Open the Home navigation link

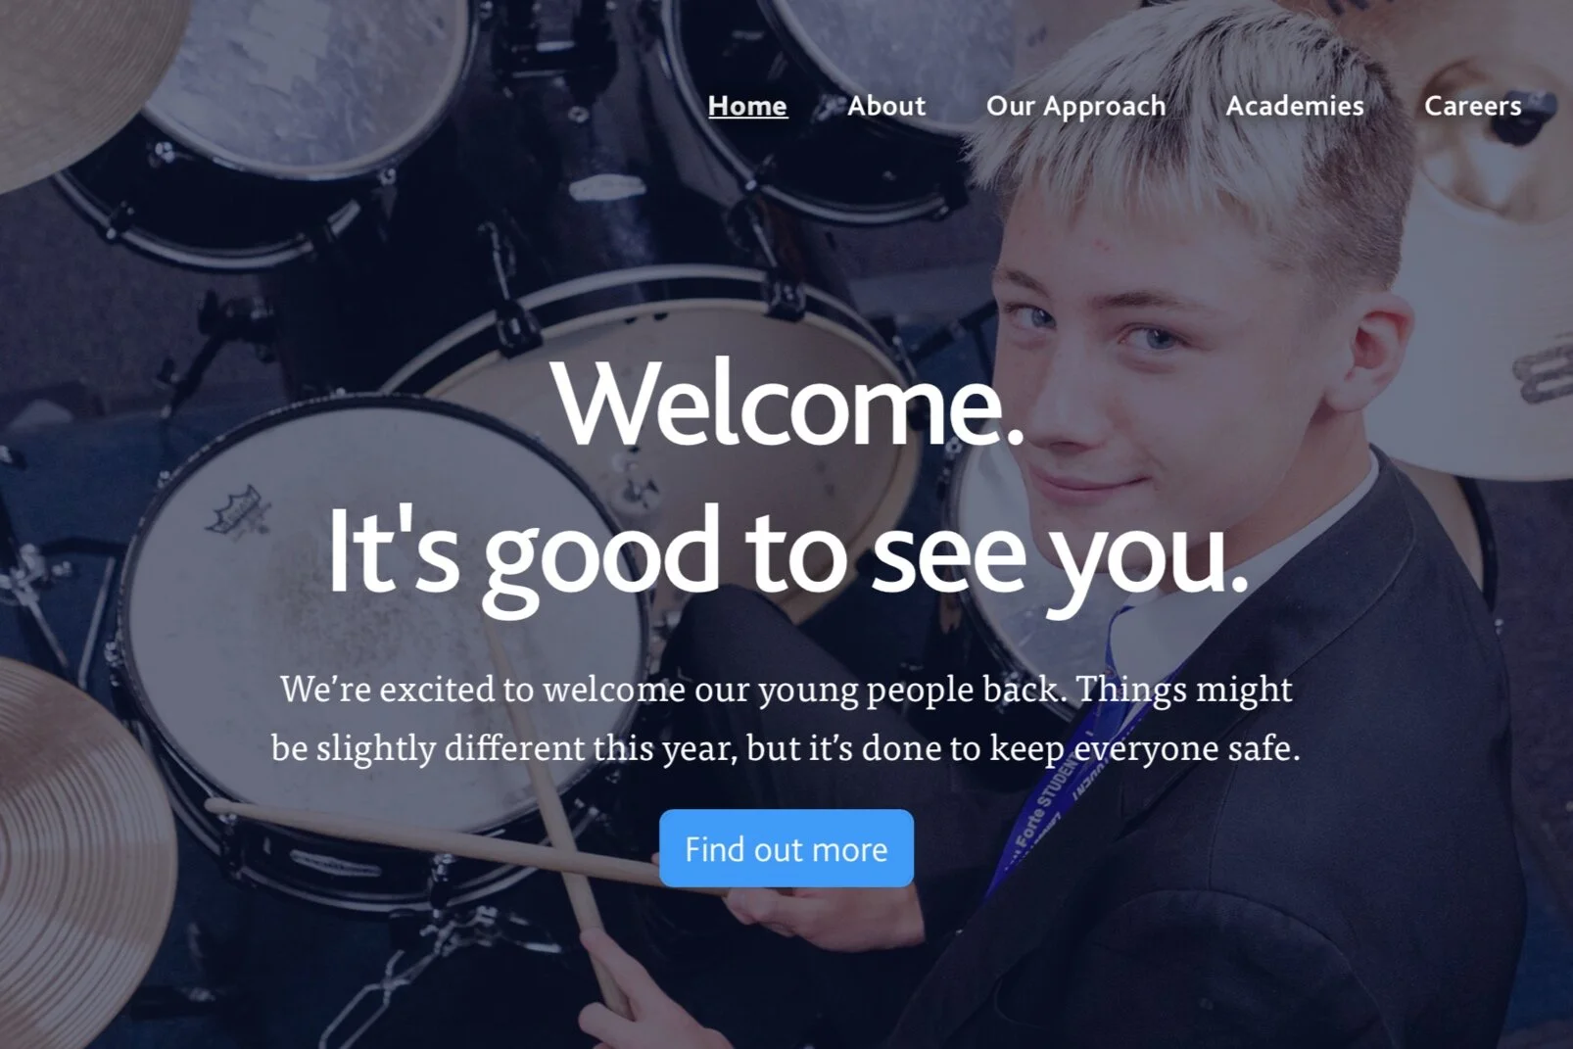click(747, 106)
